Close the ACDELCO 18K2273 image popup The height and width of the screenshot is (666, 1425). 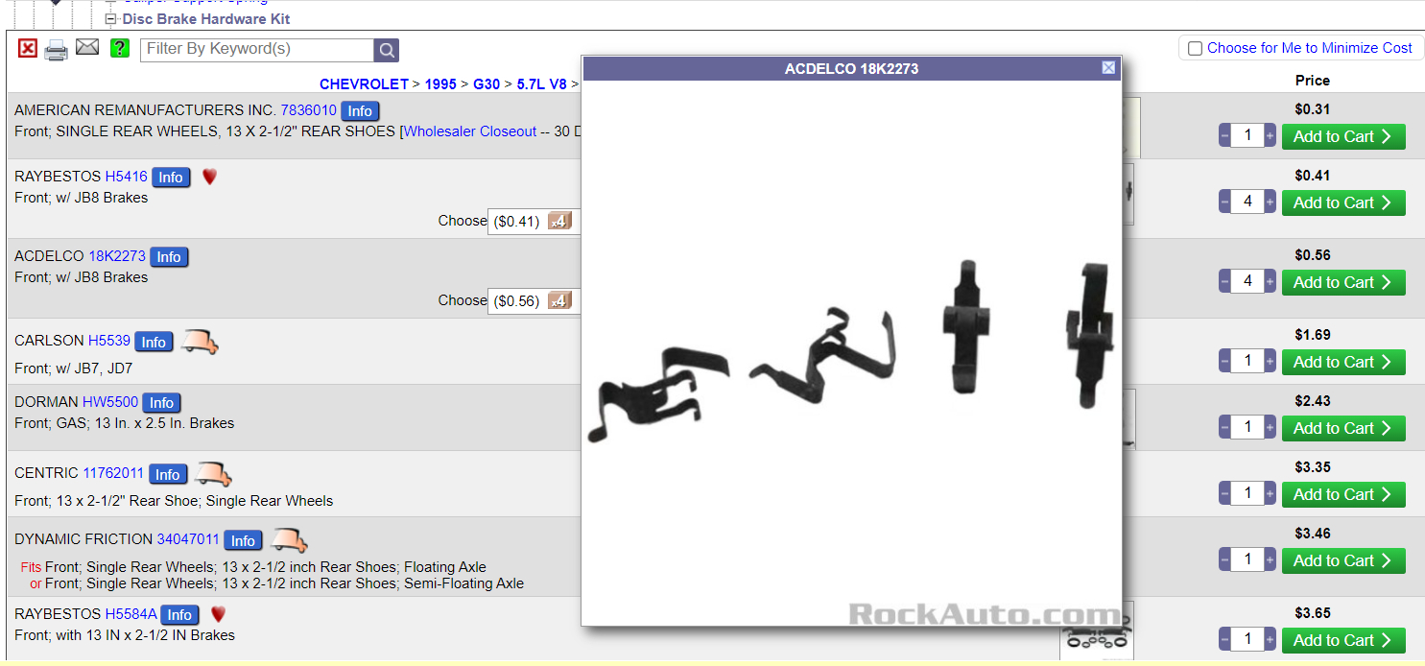coord(1108,67)
